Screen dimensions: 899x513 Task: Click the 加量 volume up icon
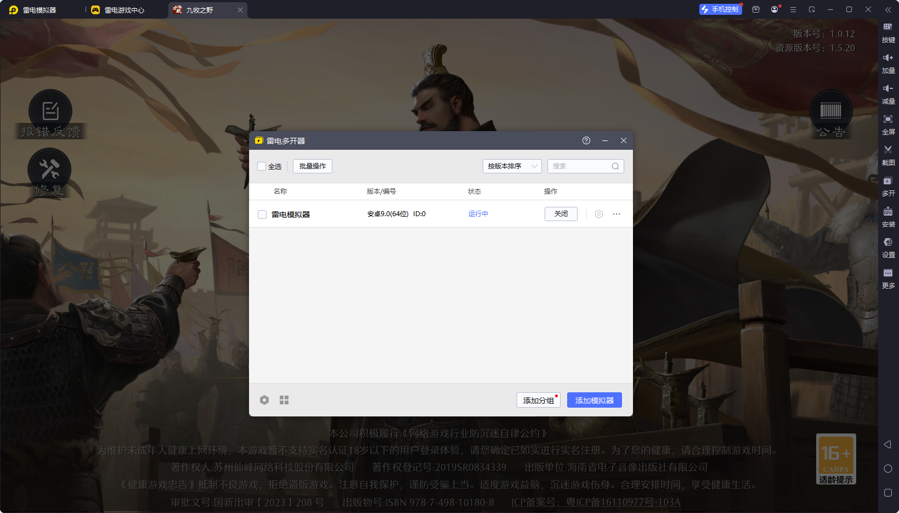click(887, 58)
